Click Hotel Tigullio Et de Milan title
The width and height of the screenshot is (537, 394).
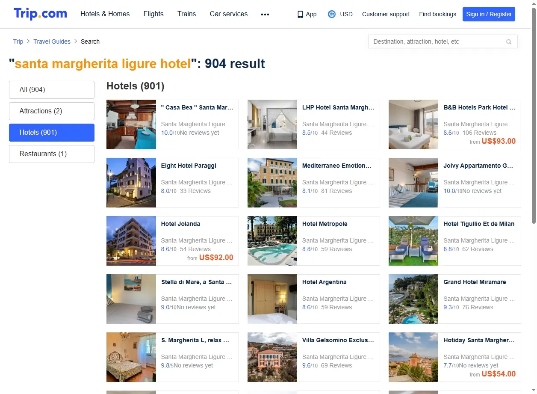coord(479,224)
